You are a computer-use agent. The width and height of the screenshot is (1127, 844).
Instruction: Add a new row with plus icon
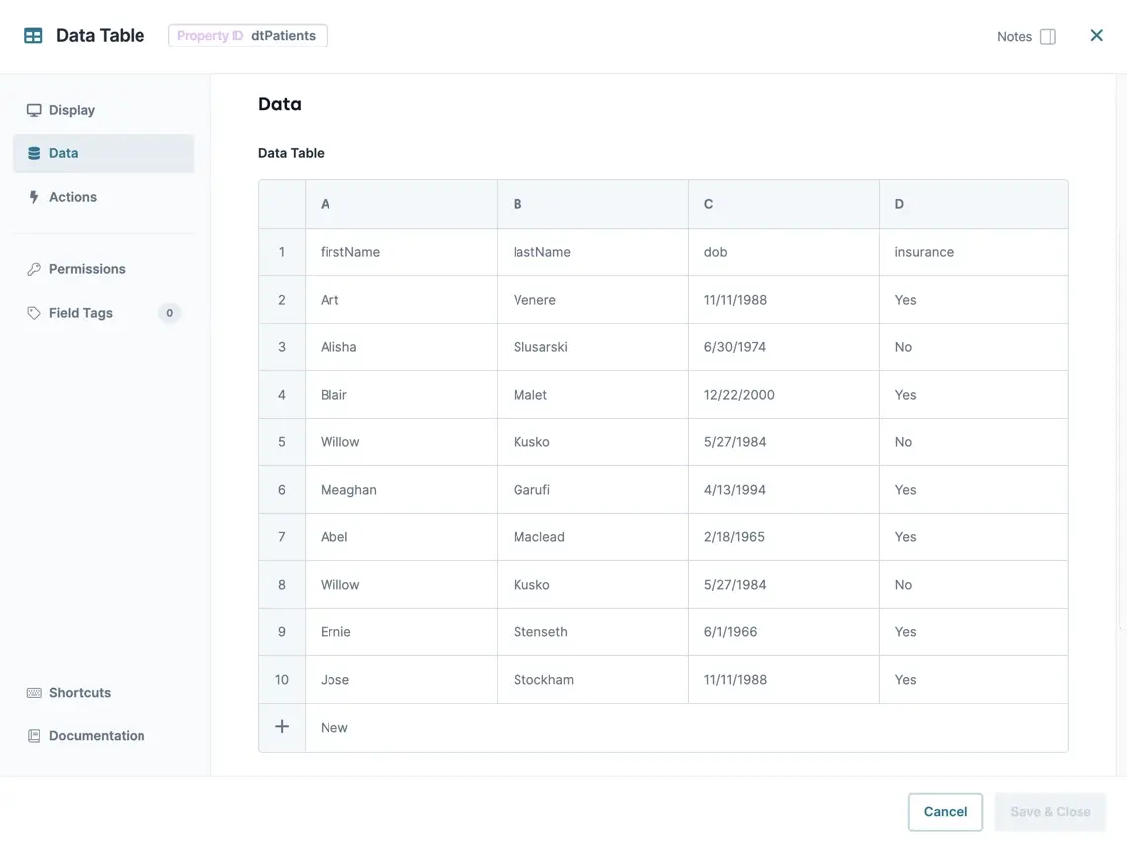click(x=282, y=727)
